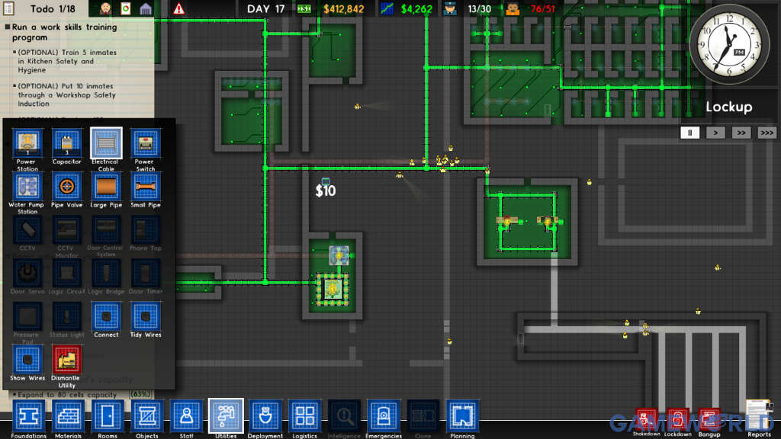Click the map icon in top bar
This screenshot has width=781, height=439.
click(126, 8)
